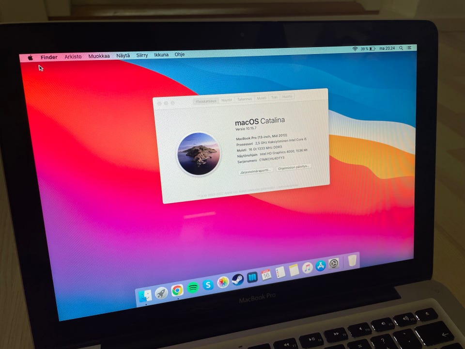Click the Wi-Fi status icon
This screenshot has height=349, width=465.
tap(355, 49)
